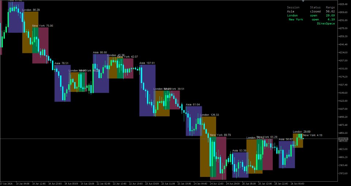Viewport: 351px width, 186px height.
Task: Click the 18 Jun 04:00 time axis label
Action: coord(23,184)
